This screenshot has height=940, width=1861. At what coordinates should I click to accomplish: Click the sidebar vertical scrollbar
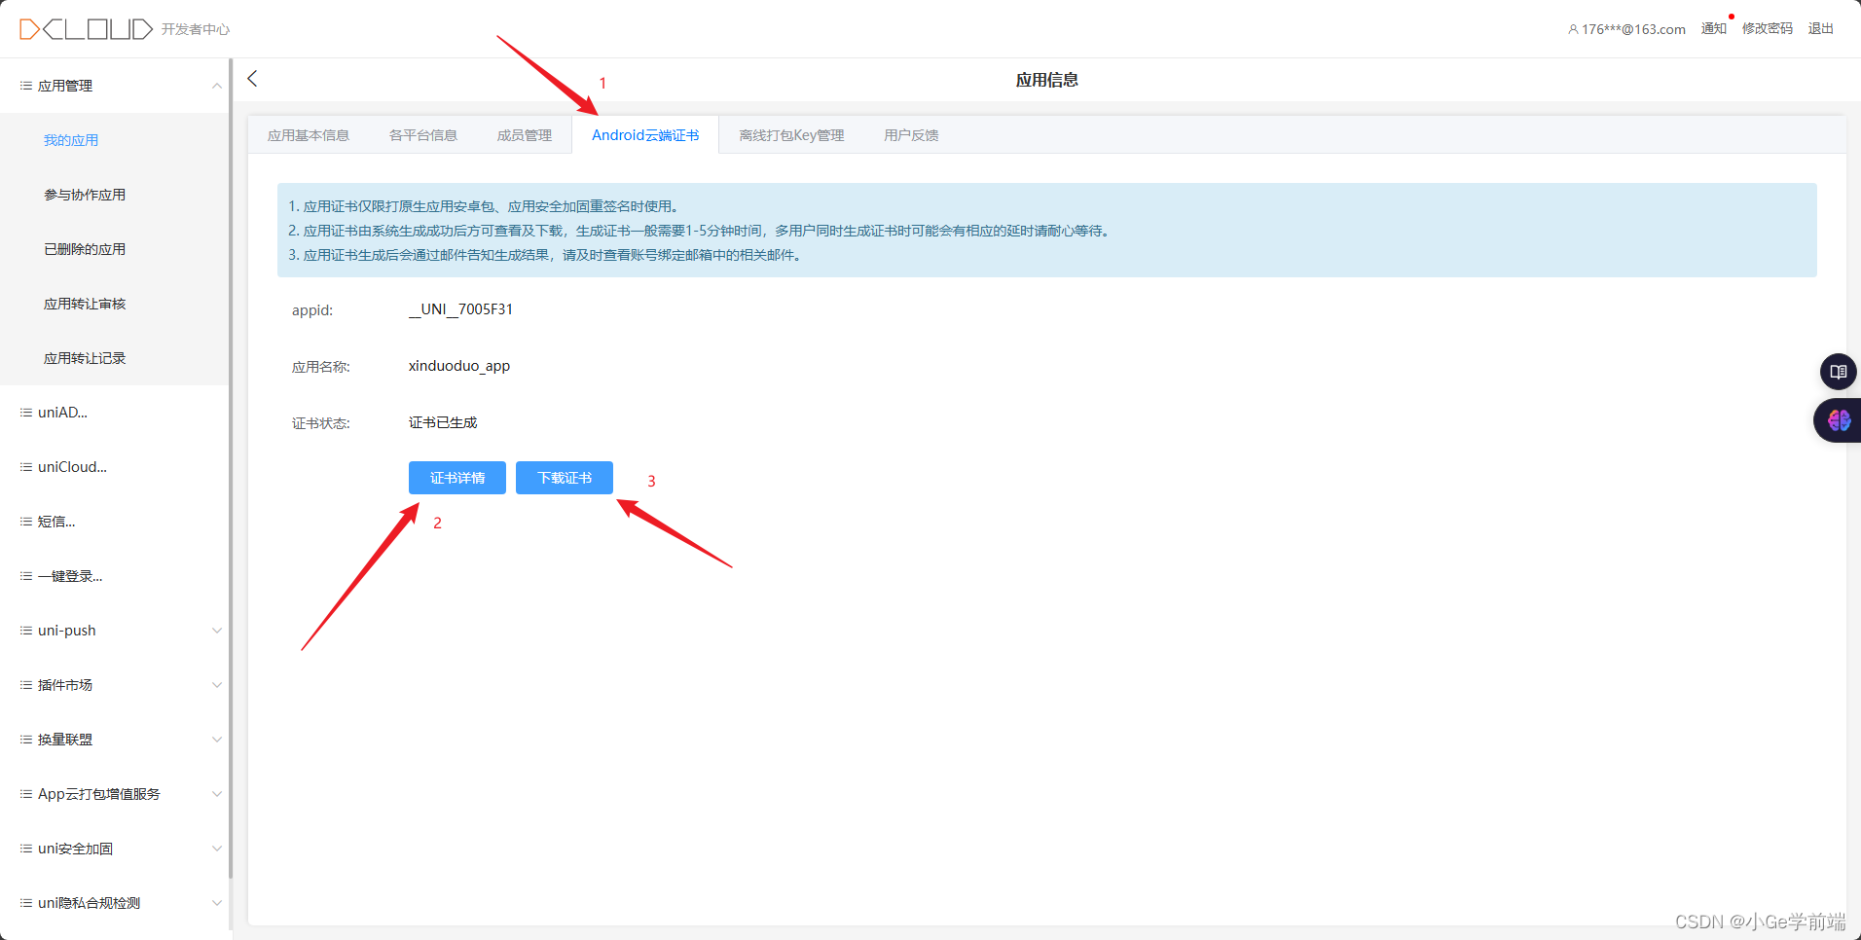click(x=231, y=467)
